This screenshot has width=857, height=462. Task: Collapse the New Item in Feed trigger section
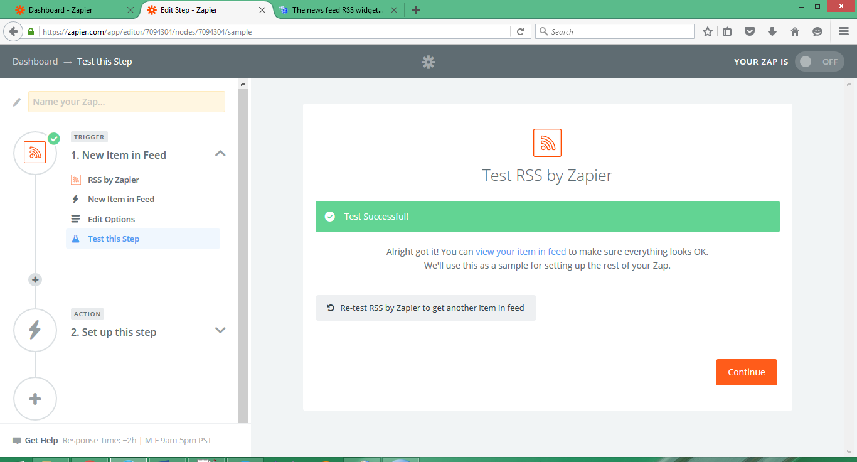coord(220,154)
